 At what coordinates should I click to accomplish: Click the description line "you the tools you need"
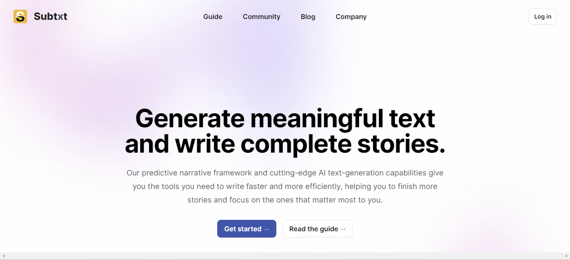[x=285, y=186]
